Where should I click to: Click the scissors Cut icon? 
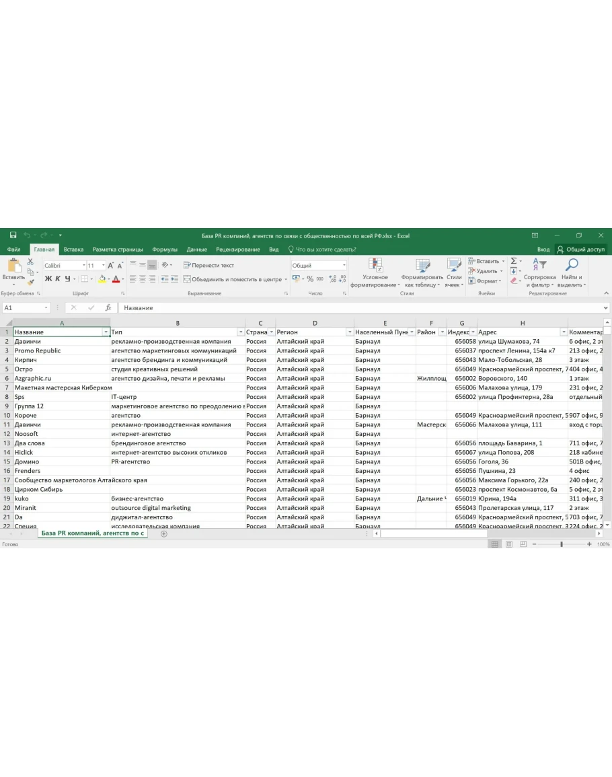[x=30, y=262]
